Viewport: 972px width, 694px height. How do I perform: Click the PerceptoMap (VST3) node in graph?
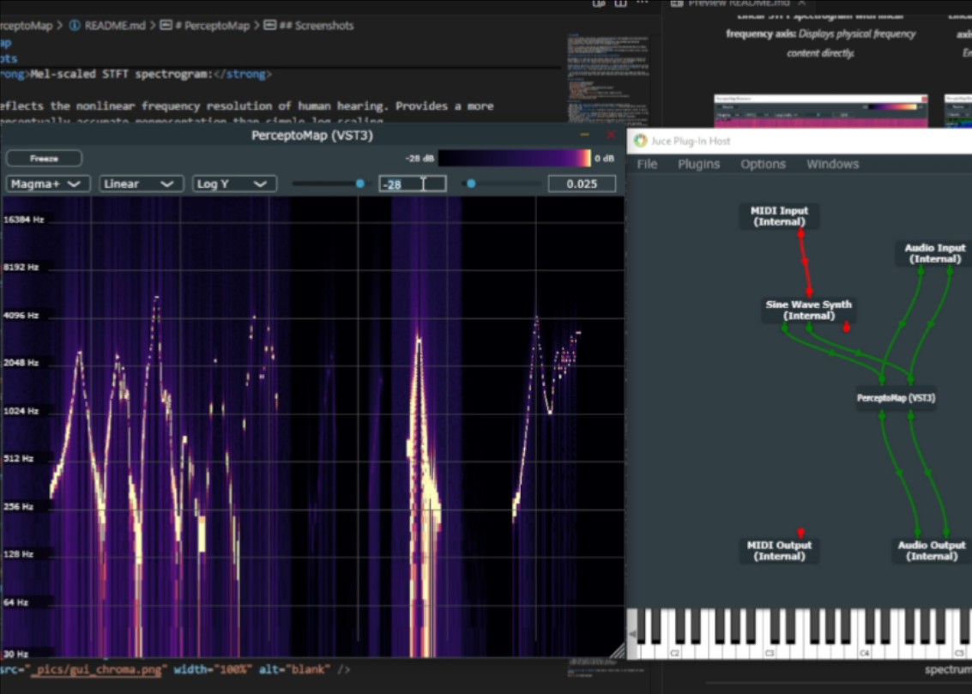coord(896,398)
